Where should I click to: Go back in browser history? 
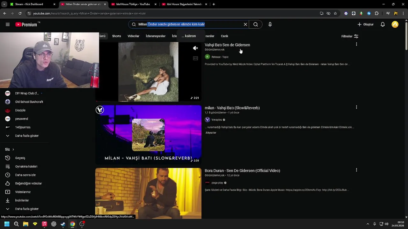pyautogui.click(x=4, y=13)
